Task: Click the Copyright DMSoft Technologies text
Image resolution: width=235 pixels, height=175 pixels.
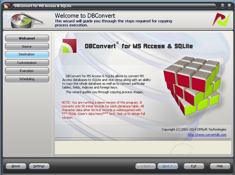Action: coord(194,129)
